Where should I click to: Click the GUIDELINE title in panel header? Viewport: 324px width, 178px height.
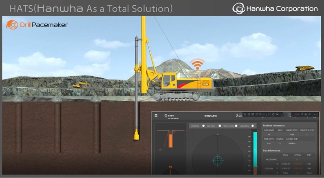[x=211, y=116]
